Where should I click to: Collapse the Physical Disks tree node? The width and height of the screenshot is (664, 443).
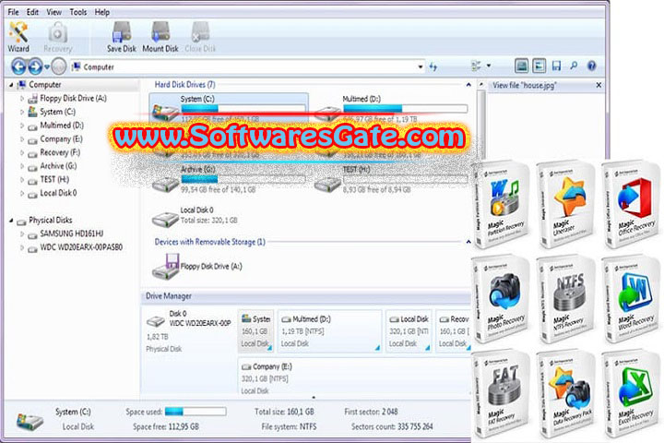11,220
